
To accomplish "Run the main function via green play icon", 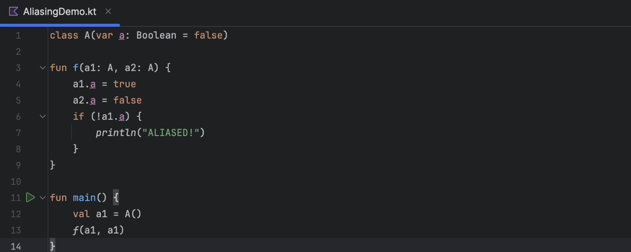I will coord(29,197).
